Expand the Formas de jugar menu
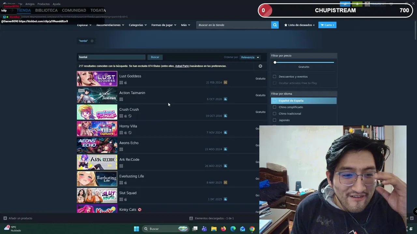The height and width of the screenshot is (234, 417). pyautogui.click(x=164, y=25)
